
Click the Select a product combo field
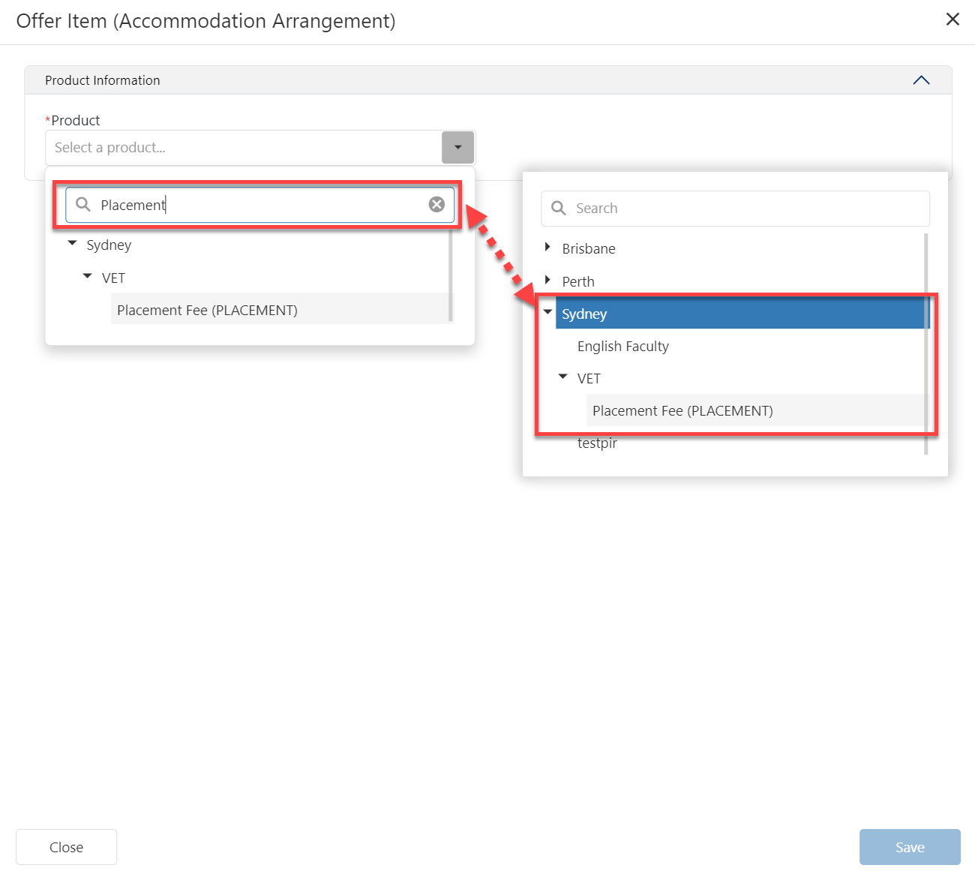point(244,148)
